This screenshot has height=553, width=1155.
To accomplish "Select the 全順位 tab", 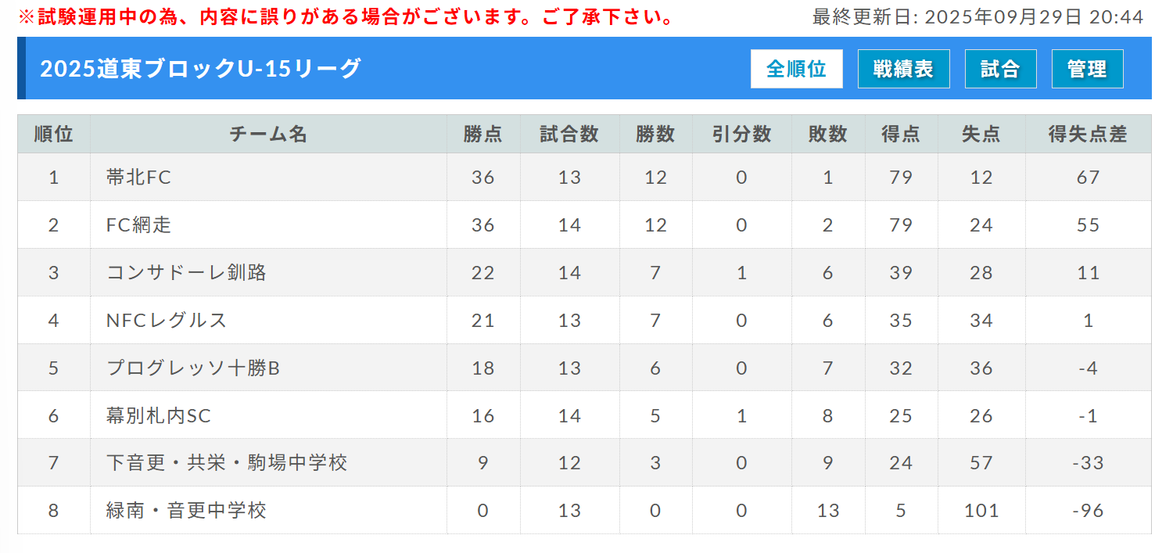I will click(x=796, y=69).
